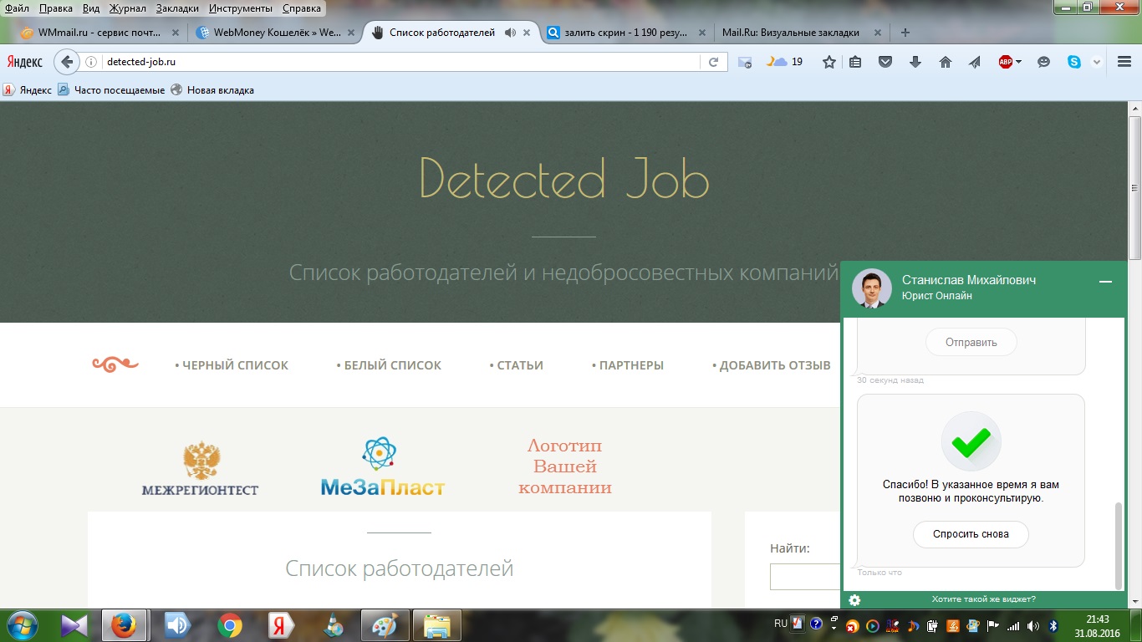Go to the Home page icon
1142x642 pixels.
[946, 62]
